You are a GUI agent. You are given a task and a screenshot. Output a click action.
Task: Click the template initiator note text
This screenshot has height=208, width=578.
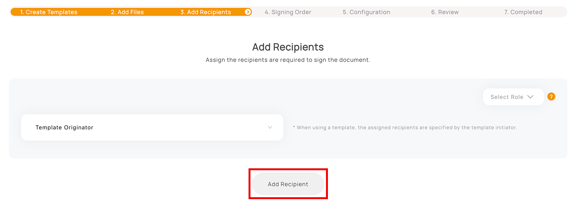(405, 127)
